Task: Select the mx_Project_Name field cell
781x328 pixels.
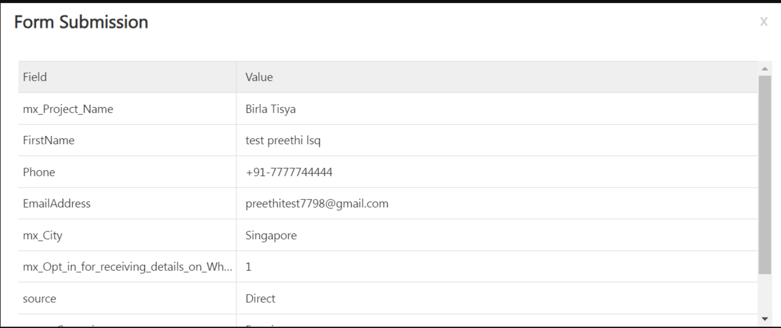Action: click(x=68, y=109)
